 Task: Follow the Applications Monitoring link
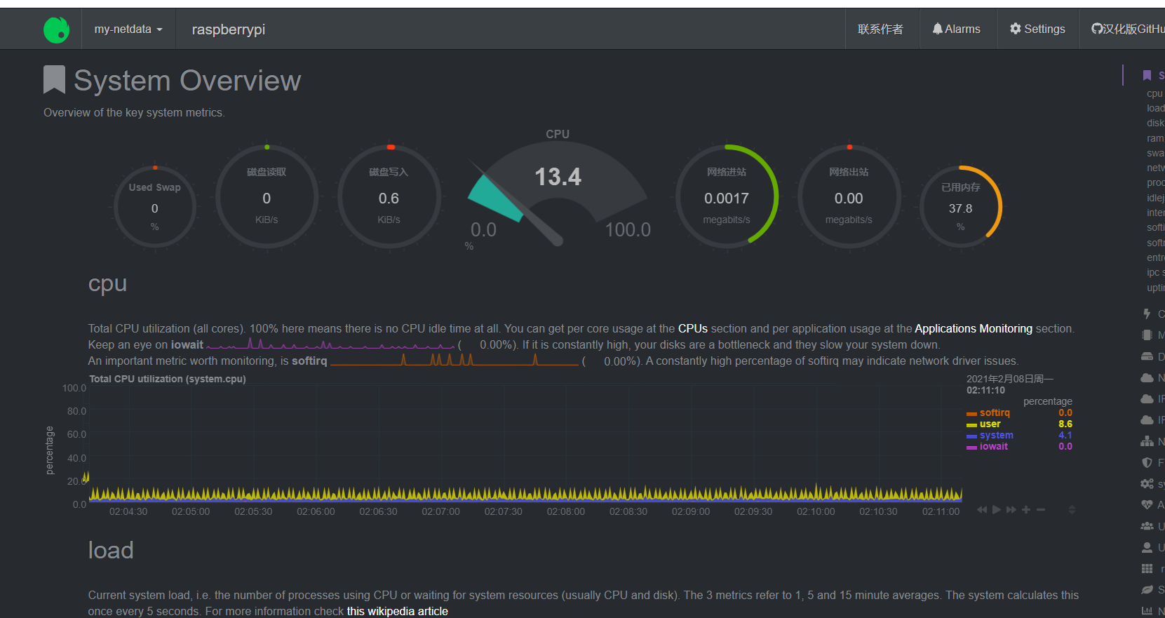(x=974, y=328)
